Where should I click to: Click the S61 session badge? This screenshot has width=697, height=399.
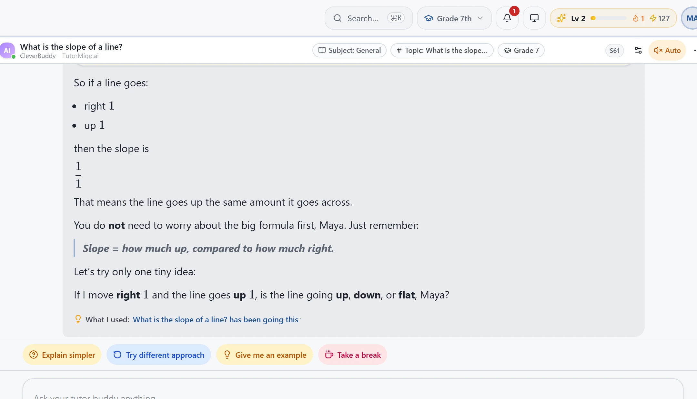[x=614, y=51]
